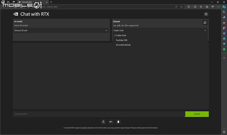Open a new browser tab with plus
Viewport: 227px width, 135px height.
[51, 2]
